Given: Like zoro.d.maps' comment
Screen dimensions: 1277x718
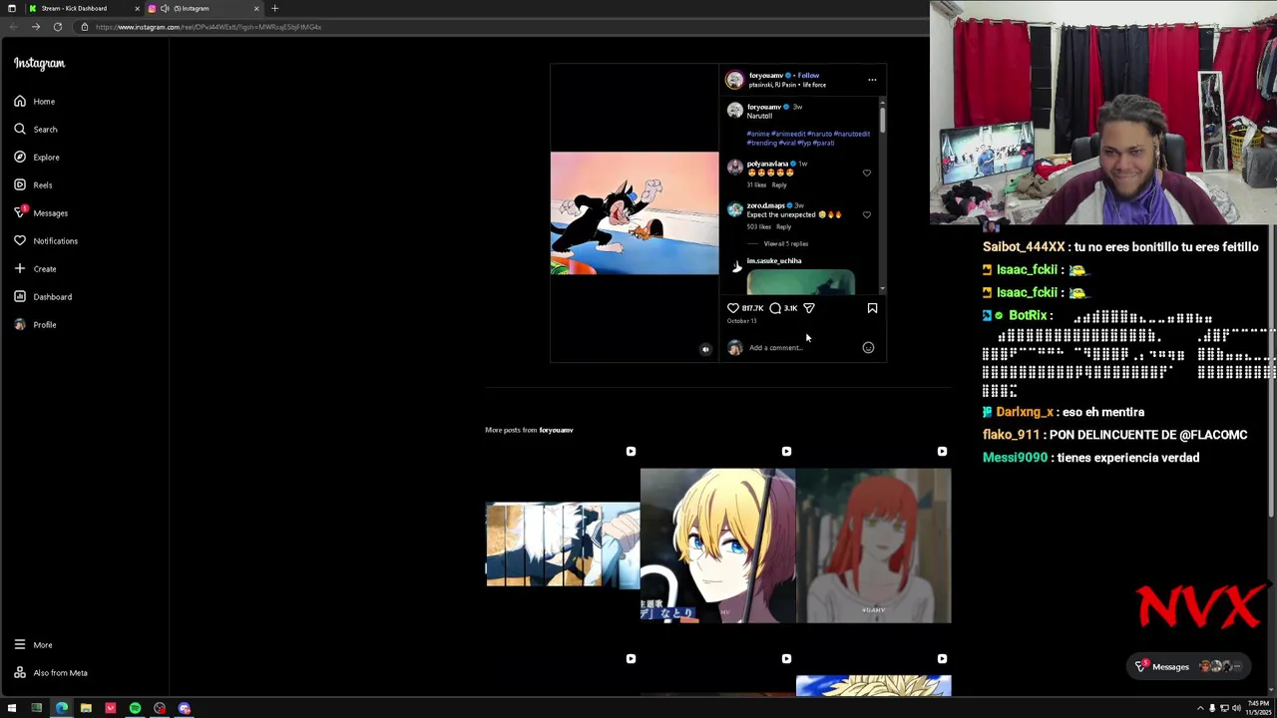Looking at the screenshot, I should point(866,215).
